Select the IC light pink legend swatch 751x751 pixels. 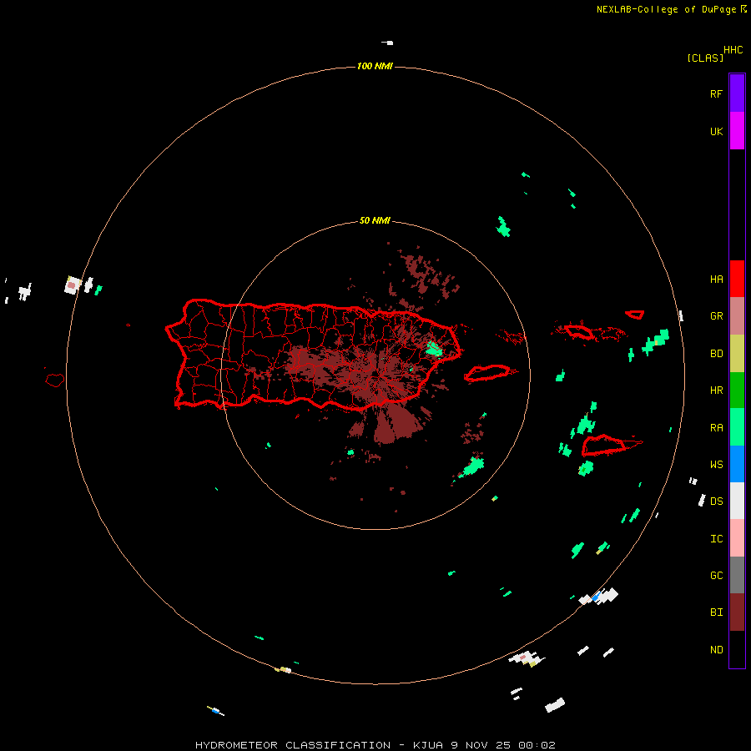[x=737, y=538]
